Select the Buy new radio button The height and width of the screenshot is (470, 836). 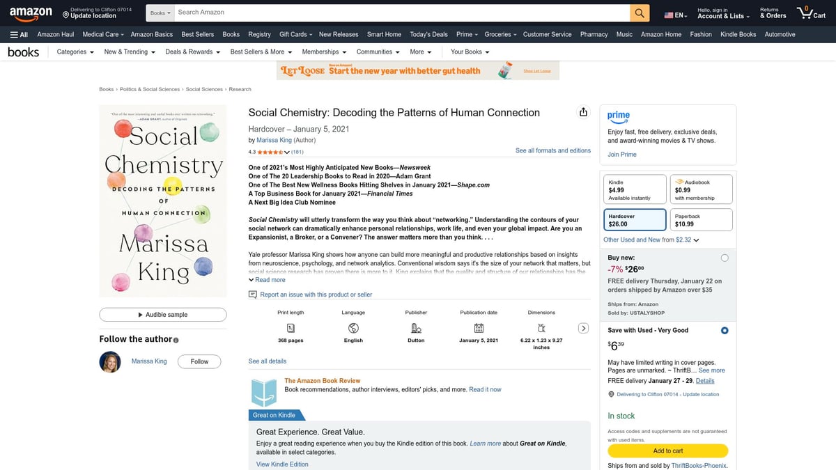pos(724,258)
